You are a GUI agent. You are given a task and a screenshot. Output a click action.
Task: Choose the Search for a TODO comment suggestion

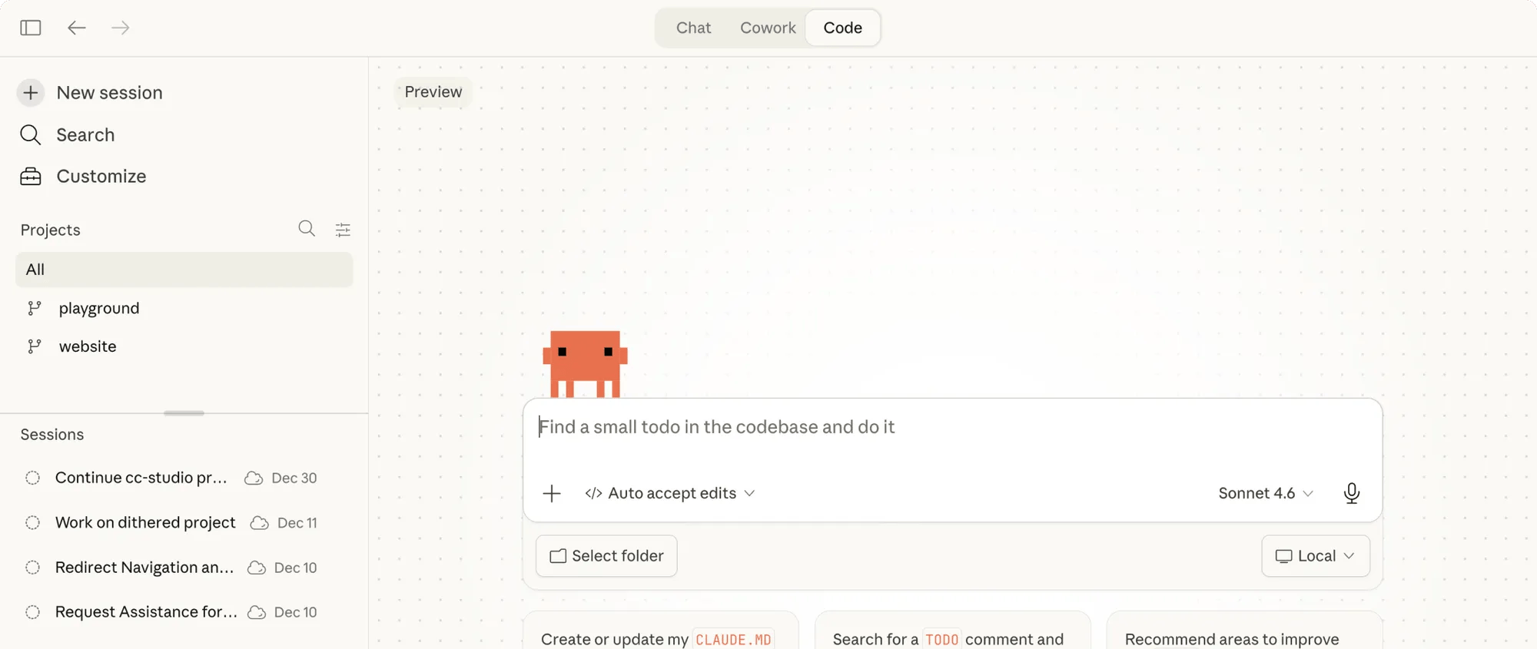(x=953, y=631)
